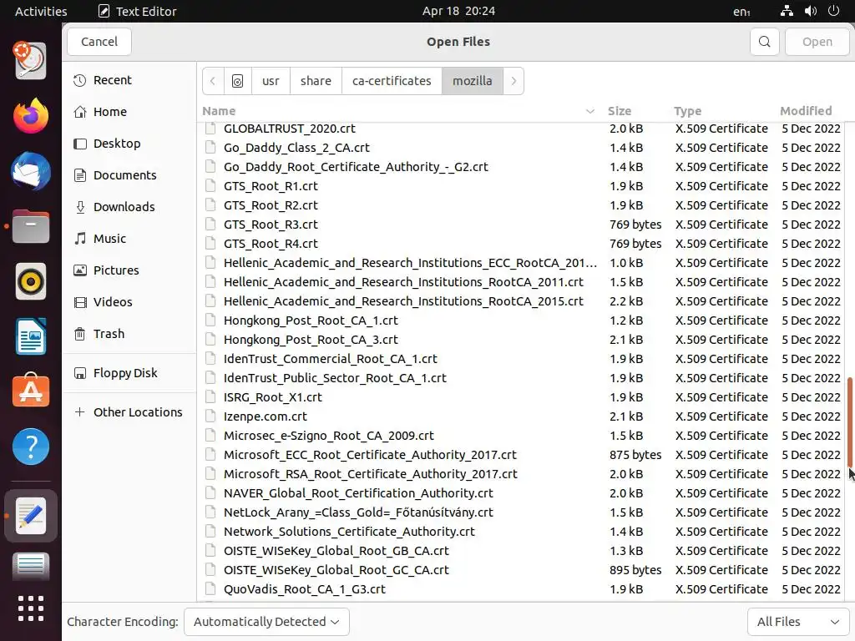Open Files manager from the dock

[x=31, y=226]
